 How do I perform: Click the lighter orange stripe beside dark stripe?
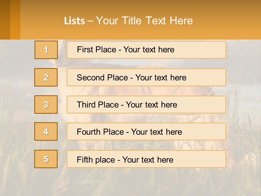point(15,20)
